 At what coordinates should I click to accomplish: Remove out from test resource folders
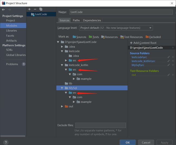(173, 75)
